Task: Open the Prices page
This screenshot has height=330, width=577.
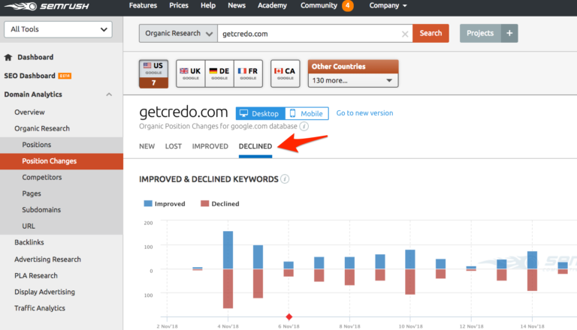Action: (179, 5)
